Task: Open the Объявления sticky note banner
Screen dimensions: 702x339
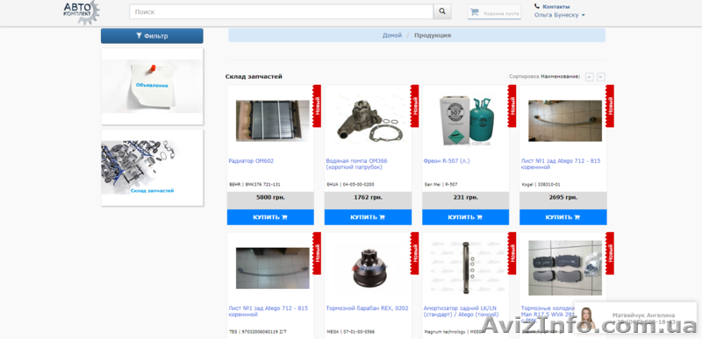Action: [x=152, y=87]
